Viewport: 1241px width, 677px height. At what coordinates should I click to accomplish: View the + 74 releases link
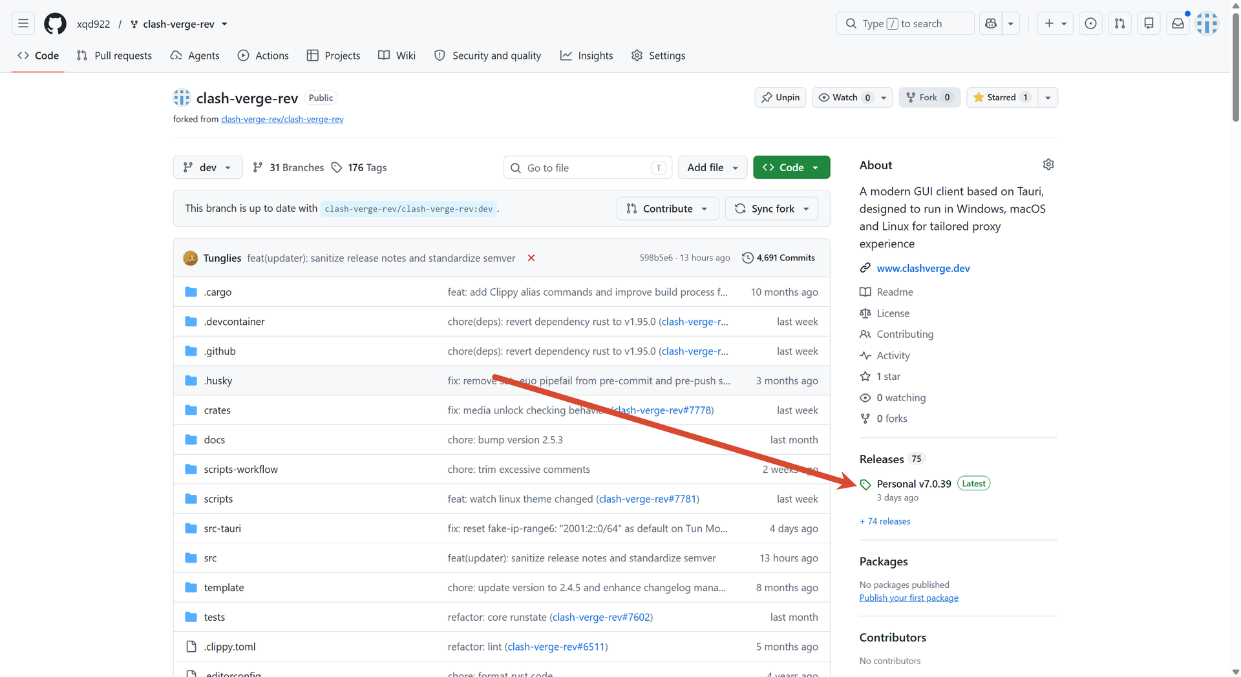885,521
